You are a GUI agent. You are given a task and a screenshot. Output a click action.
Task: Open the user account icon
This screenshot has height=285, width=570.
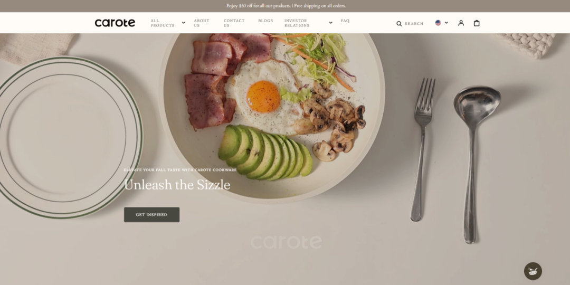(x=461, y=23)
